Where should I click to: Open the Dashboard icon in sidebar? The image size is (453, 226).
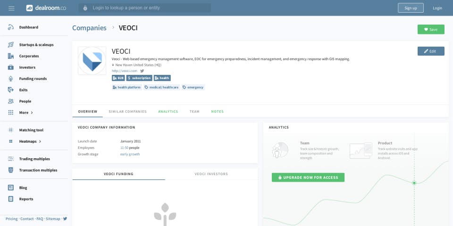click(x=11, y=27)
